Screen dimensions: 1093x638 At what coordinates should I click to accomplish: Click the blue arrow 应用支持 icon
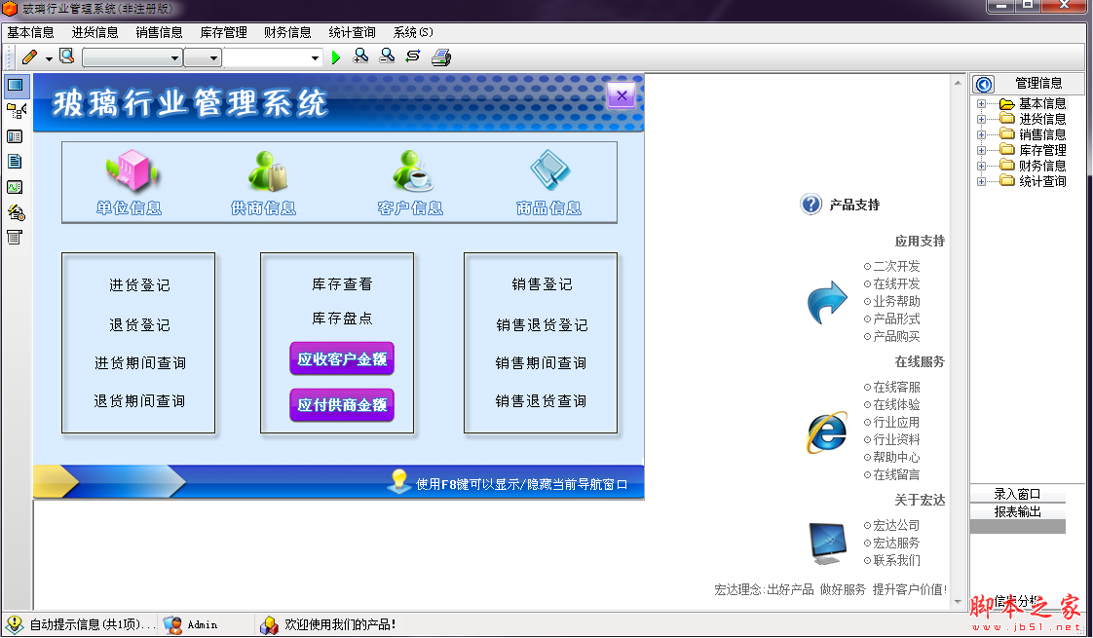pos(827,302)
